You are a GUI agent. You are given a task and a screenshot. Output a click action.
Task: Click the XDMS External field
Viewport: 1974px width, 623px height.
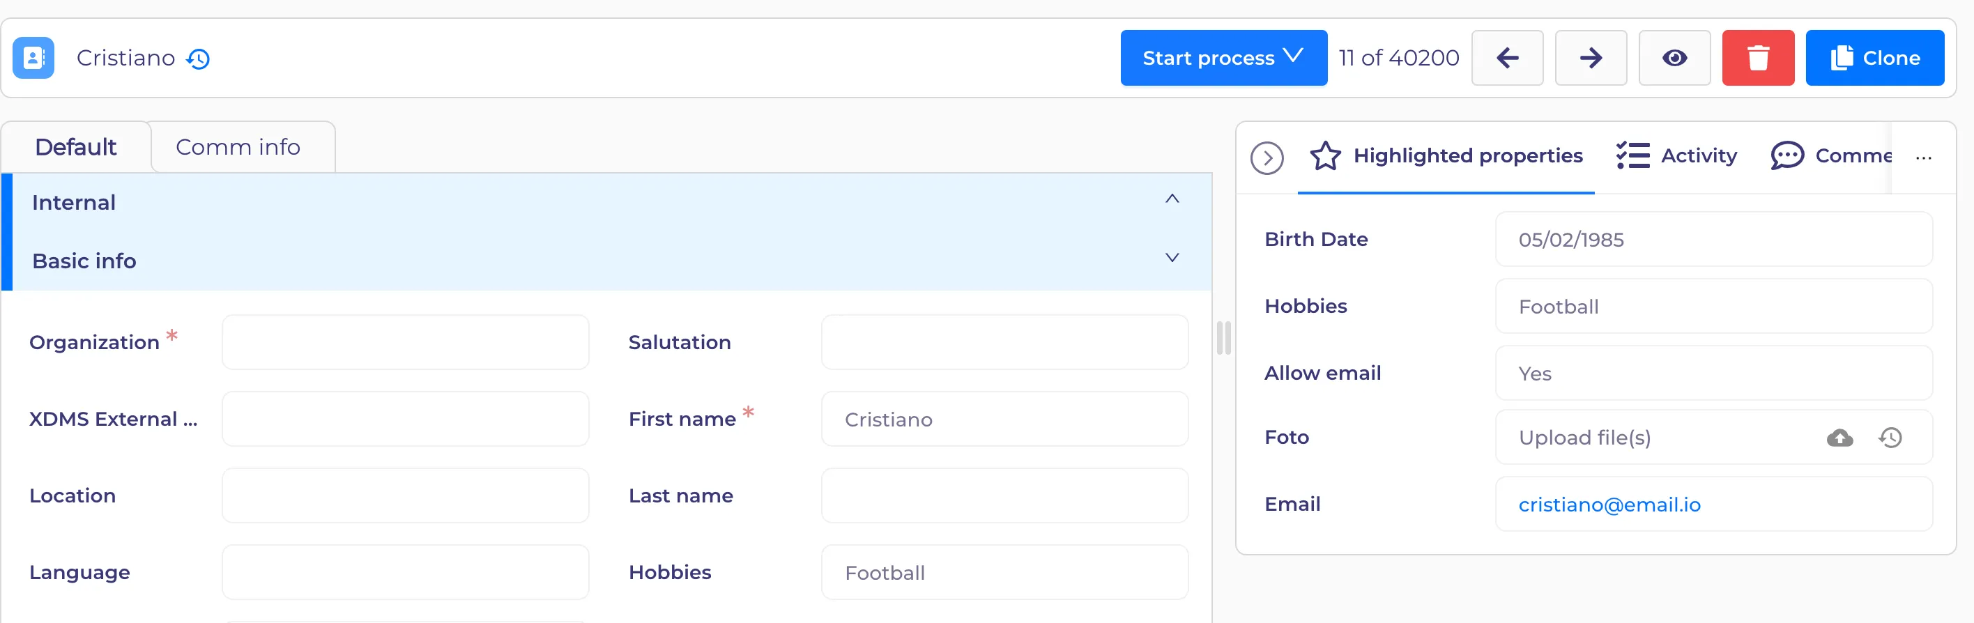pyautogui.click(x=406, y=418)
